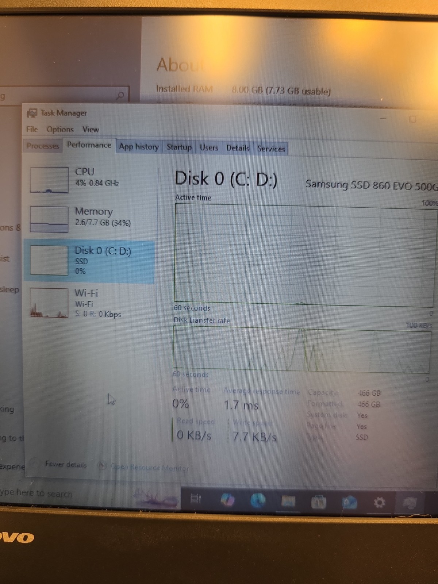Viewport: 438px width, 584px height.
Task: Click the Fewer details button
Action: point(66,464)
